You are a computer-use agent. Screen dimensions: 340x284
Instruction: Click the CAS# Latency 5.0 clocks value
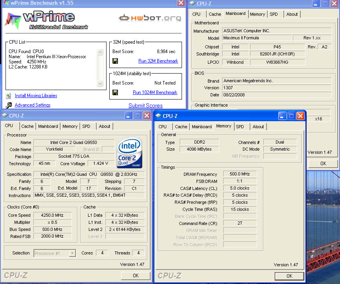(240, 188)
